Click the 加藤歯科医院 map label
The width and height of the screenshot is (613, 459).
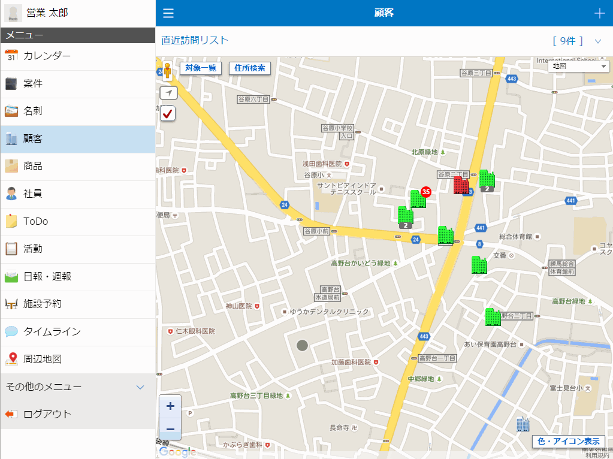pyautogui.click(x=351, y=363)
